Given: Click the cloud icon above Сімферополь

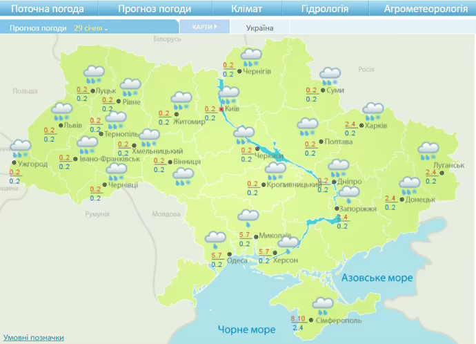Looking at the screenshot, I should coord(322,305).
